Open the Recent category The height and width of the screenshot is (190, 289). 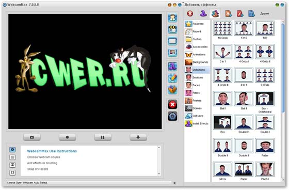[x=197, y=31]
